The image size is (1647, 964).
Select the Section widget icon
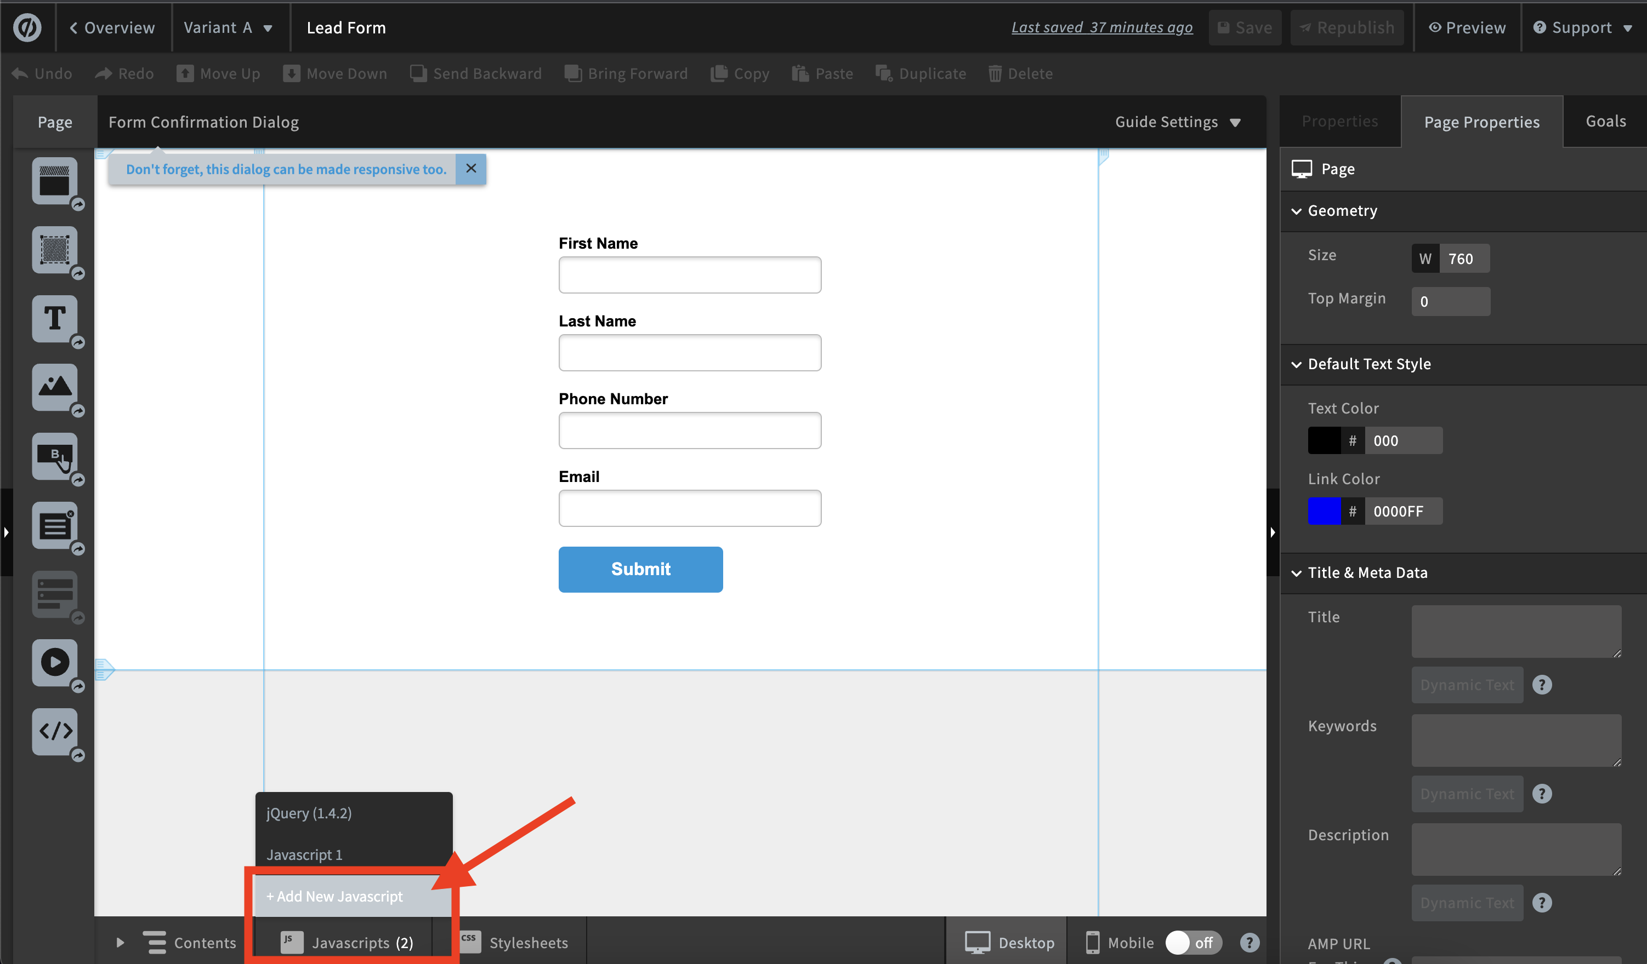click(x=54, y=181)
